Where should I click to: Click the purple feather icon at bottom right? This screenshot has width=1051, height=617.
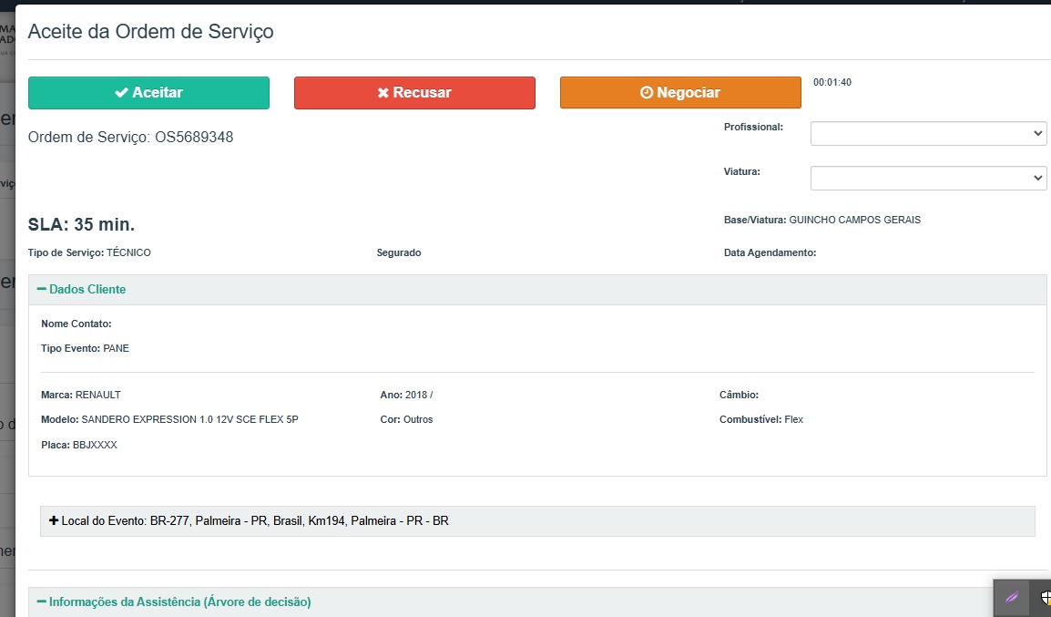pos(1012,597)
